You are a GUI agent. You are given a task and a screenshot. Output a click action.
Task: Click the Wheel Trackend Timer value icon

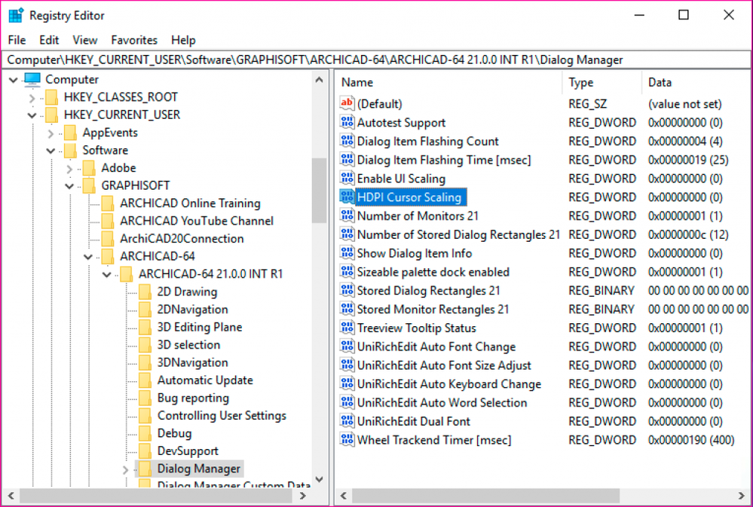(x=347, y=440)
